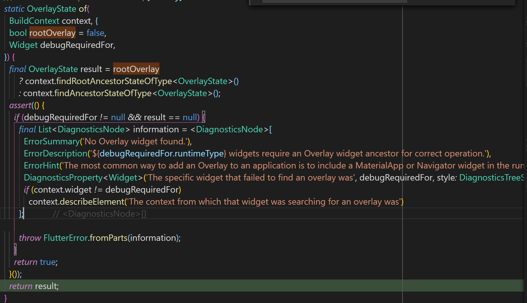Click 'findAncestorStateOfType' method call

tap(103, 93)
